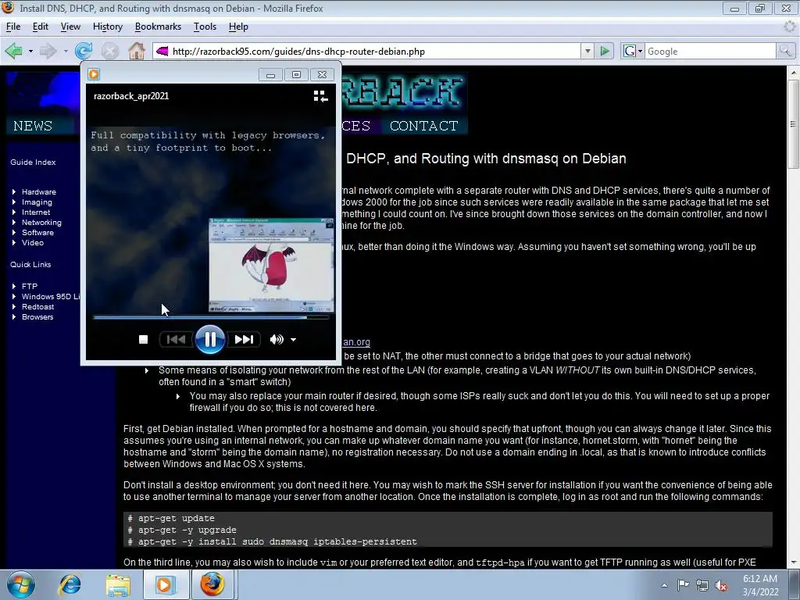Pause the razorback_apr2021 video
The width and height of the screenshot is (800, 600).
tap(209, 339)
